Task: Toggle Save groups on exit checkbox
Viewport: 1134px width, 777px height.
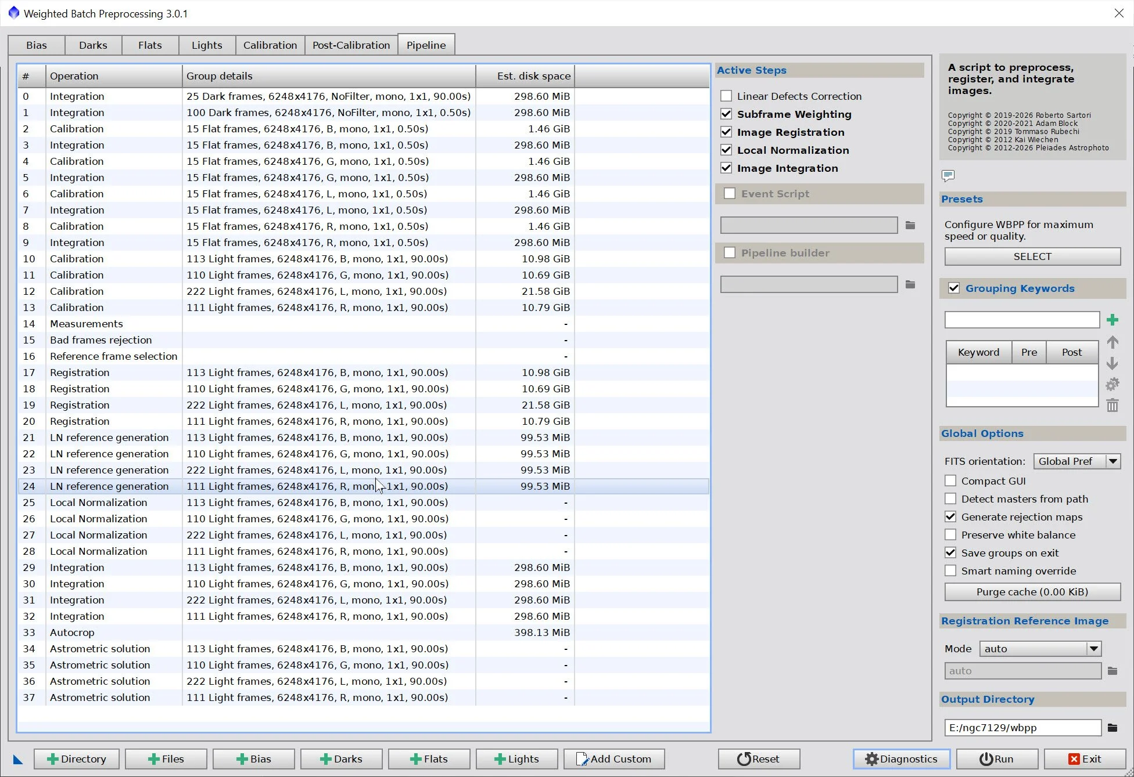Action: 950,553
